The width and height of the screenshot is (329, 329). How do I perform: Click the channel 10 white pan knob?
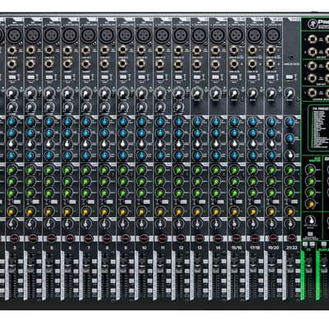(x=141, y=224)
